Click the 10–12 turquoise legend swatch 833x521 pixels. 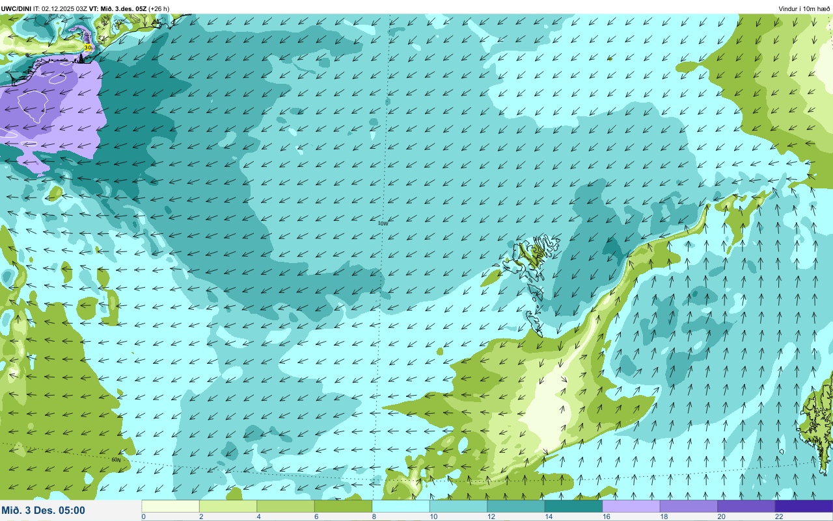[x=458, y=506]
